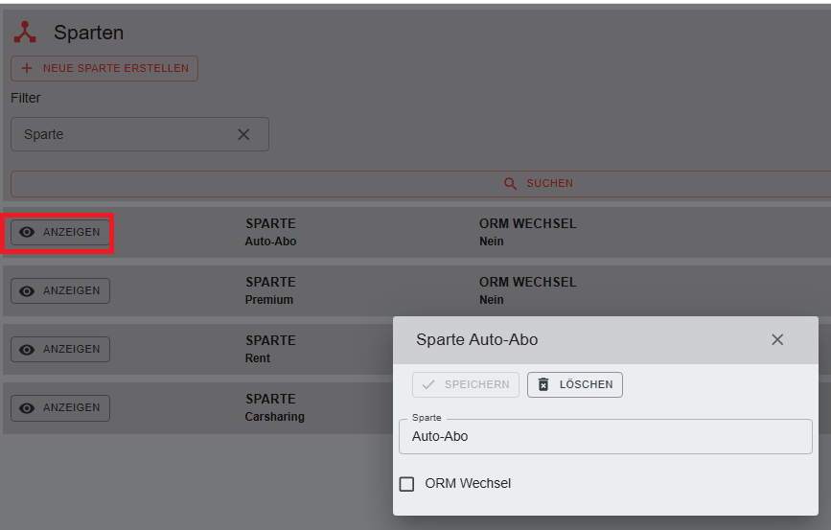This screenshot has width=831, height=530.
Task: Show the Auto-Abo entry via Anzeigen
Action: pyautogui.click(x=60, y=232)
